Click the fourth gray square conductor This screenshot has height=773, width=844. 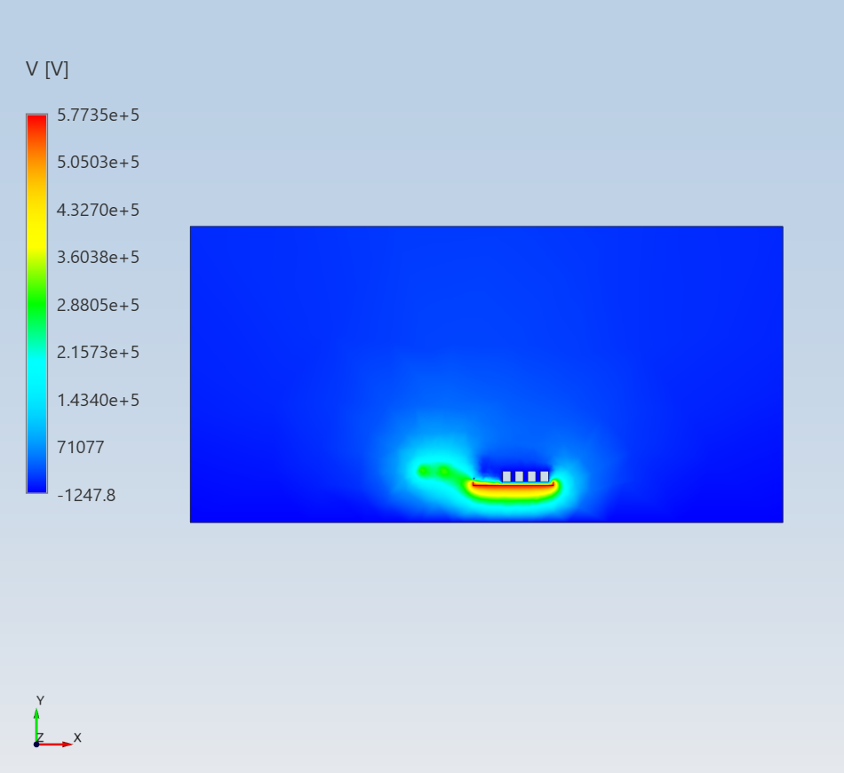[545, 476]
